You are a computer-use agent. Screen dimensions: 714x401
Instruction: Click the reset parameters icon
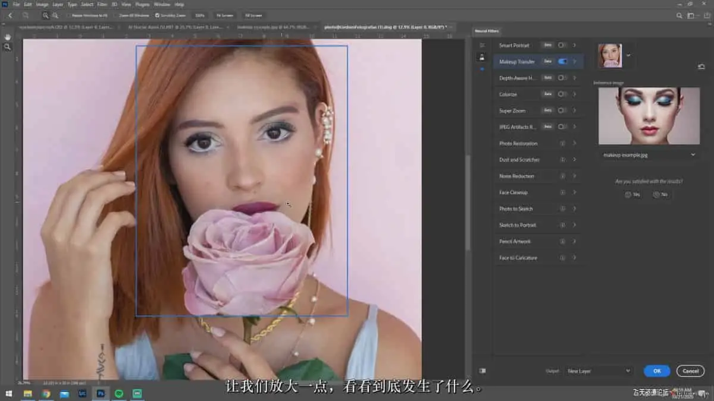pyautogui.click(x=701, y=67)
